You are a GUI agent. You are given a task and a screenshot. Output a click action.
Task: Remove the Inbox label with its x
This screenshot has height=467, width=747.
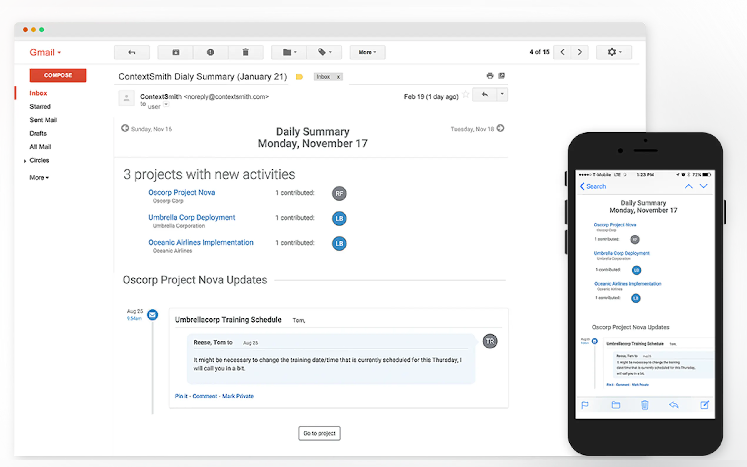click(338, 77)
